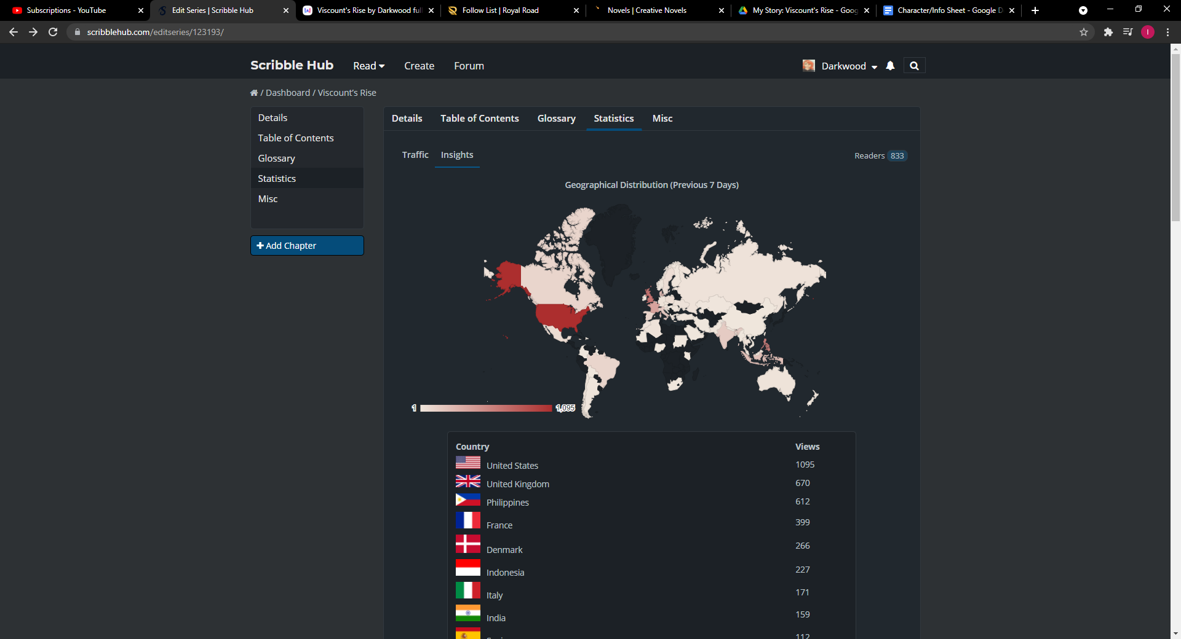Follow the Dashboard breadcrumb link
Screen dimensions: 1181x639
point(287,93)
